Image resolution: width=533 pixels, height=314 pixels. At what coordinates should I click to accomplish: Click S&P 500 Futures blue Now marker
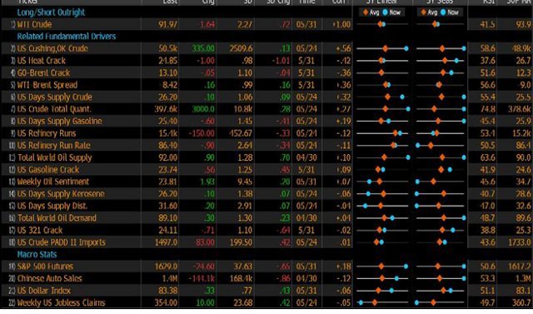pyautogui.click(x=406, y=267)
